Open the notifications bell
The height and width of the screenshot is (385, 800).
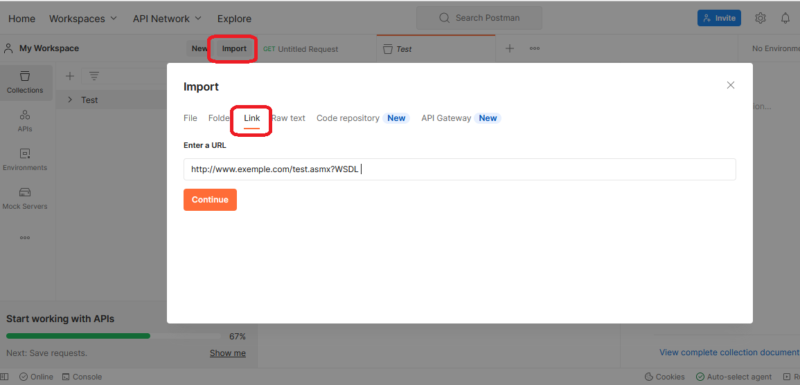(785, 18)
